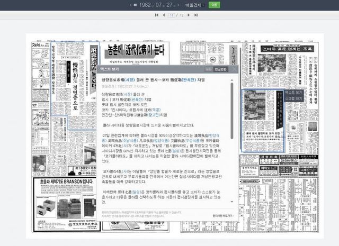This screenshot has width=339, height=246.
Task: Go to previous date with left arrow
Action: 131,5
